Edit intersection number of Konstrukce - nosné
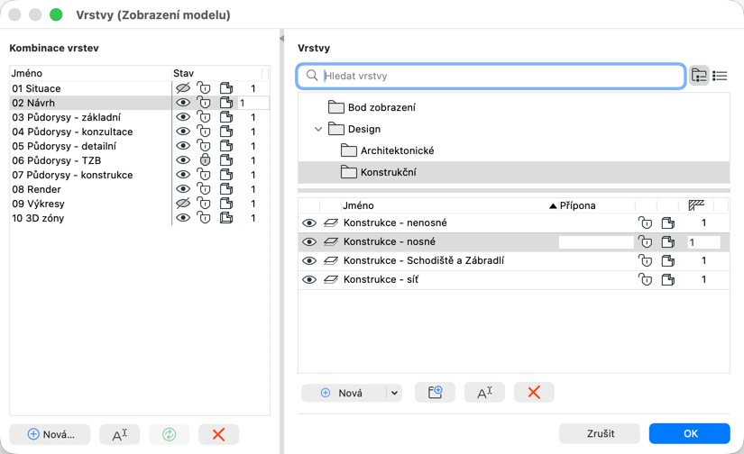Image resolution: width=744 pixels, height=454 pixels. (x=703, y=242)
